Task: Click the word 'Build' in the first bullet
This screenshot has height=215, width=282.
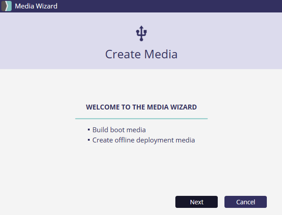Action: click(x=100, y=130)
